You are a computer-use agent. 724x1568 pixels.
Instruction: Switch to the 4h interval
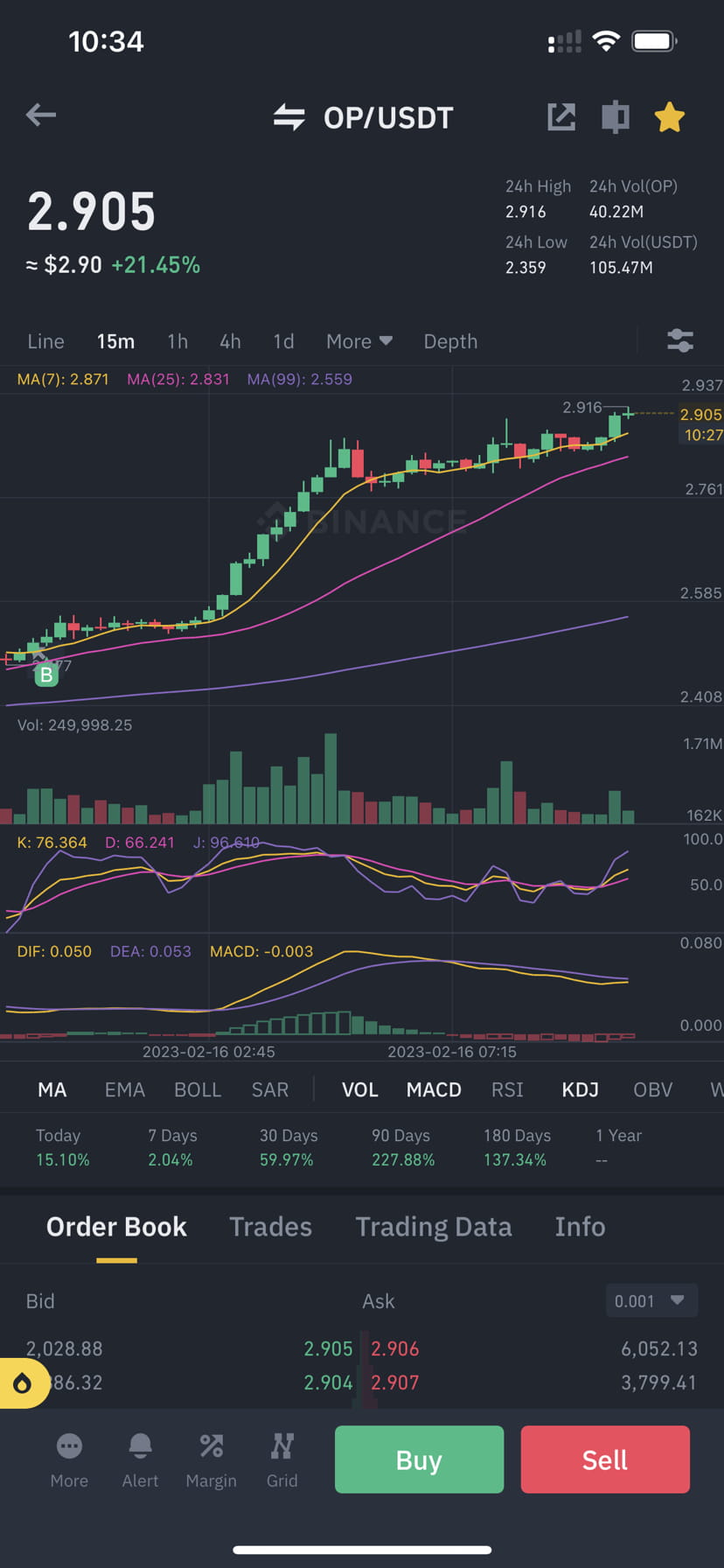coord(230,341)
